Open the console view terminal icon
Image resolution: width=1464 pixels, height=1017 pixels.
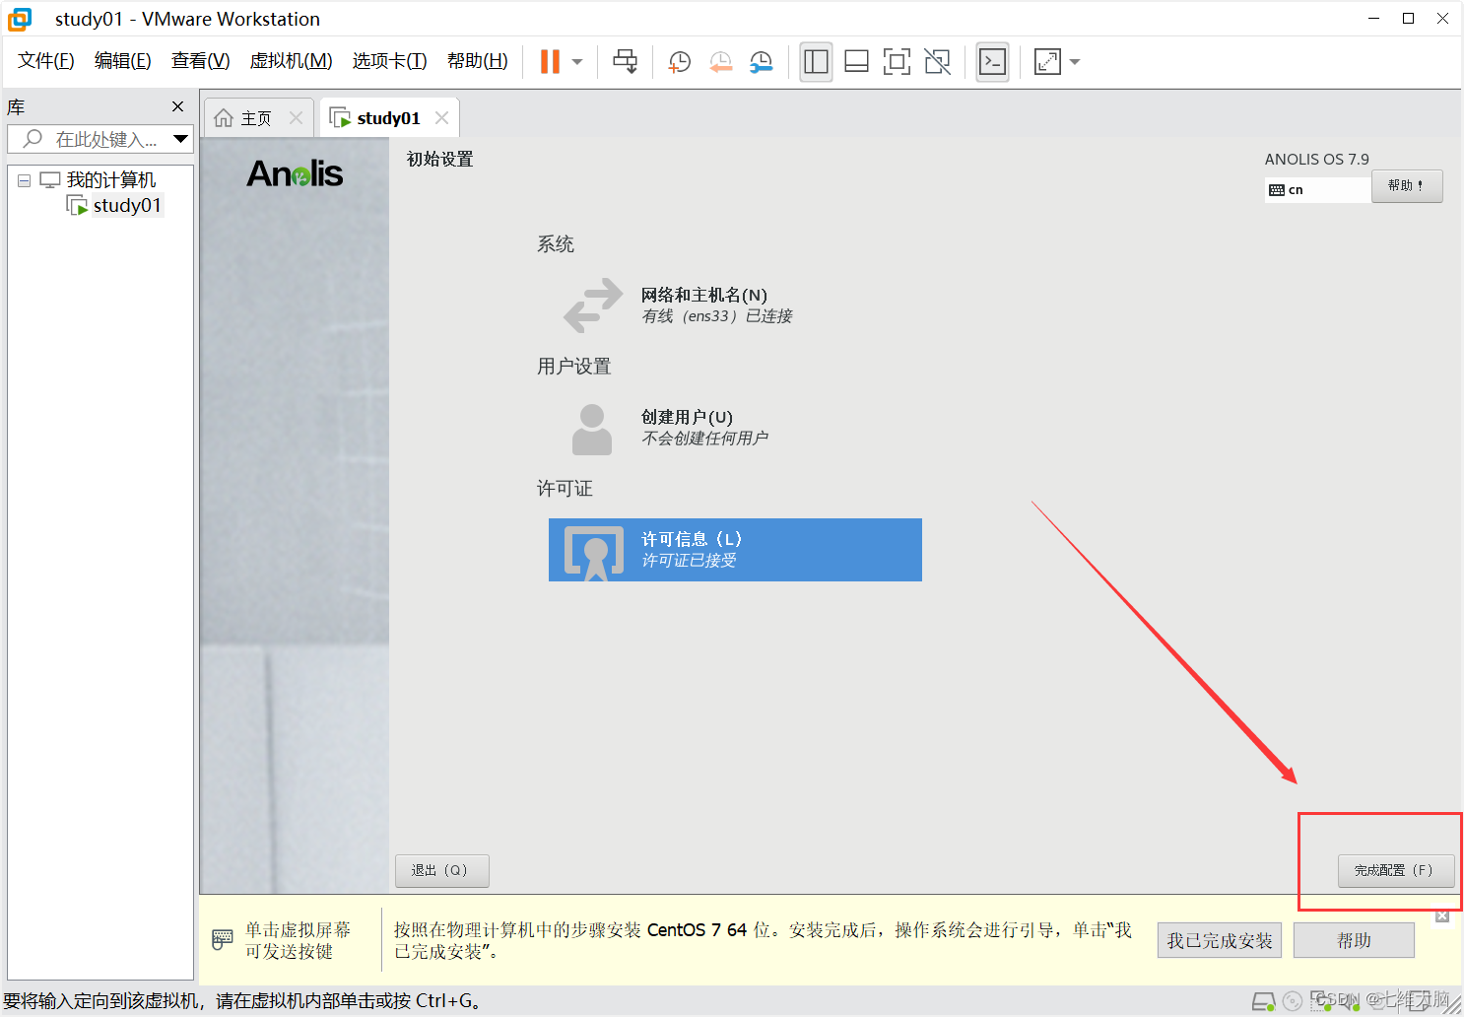click(992, 61)
